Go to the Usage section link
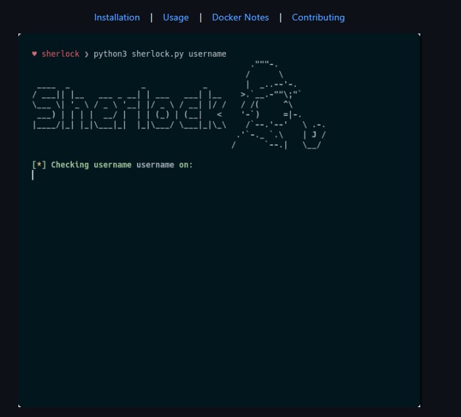Screen dimensions: 461x417 (x=176, y=18)
